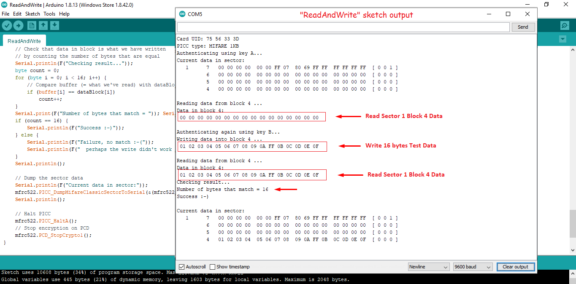The width and height of the screenshot is (576, 284).
Task: Open the Sketch menu
Action: pos(32,14)
